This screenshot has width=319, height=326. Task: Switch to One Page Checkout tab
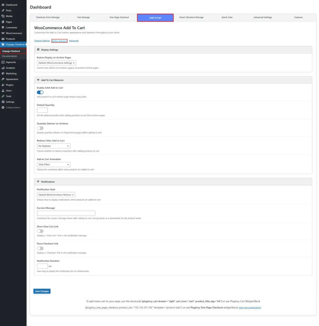pyautogui.click(x=119, y=18)
